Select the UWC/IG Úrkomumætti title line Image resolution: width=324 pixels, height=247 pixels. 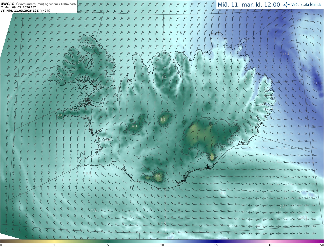point(38,4)
